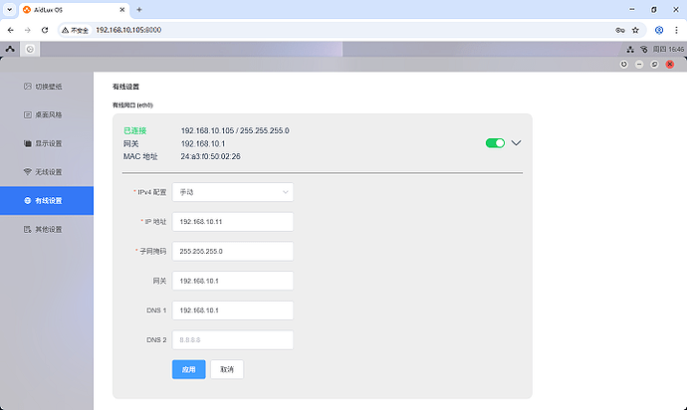687x410 pixels.
Task: Click the IP 地址 input field
Action: click(x=233, y=221)
